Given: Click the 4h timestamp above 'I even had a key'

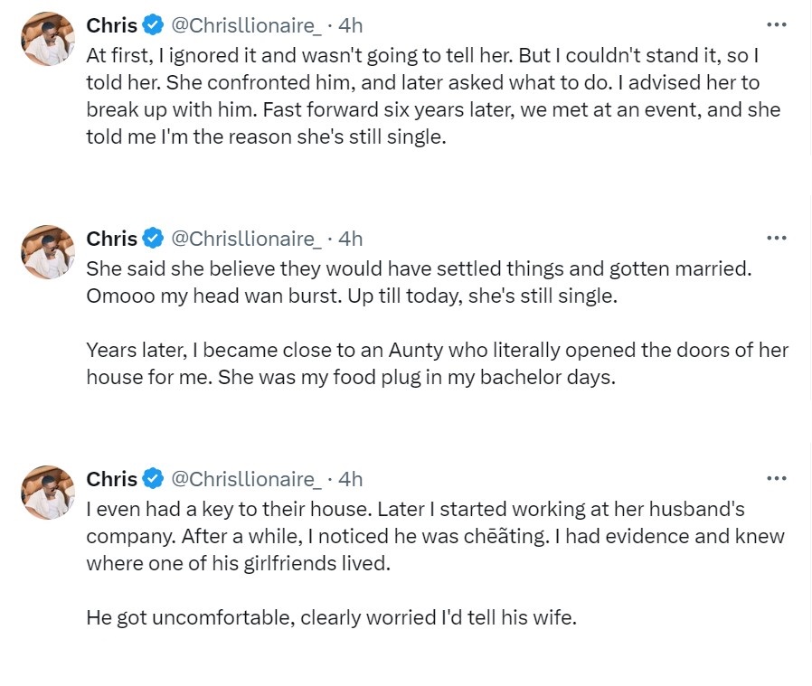Looking at the screenshot, I should point(350,479).
